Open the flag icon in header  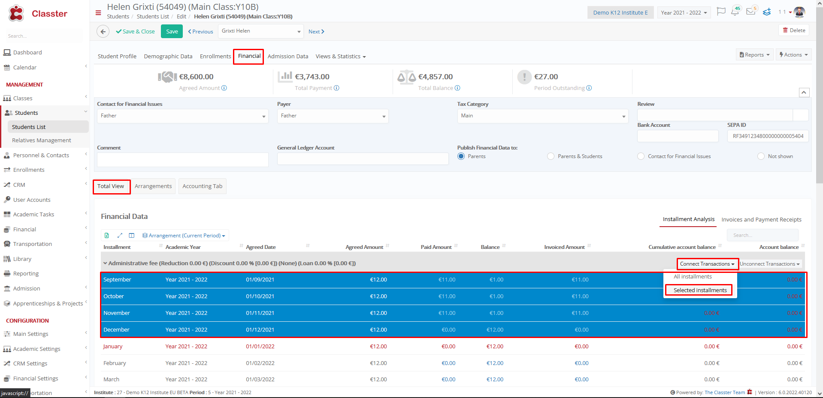721,12
